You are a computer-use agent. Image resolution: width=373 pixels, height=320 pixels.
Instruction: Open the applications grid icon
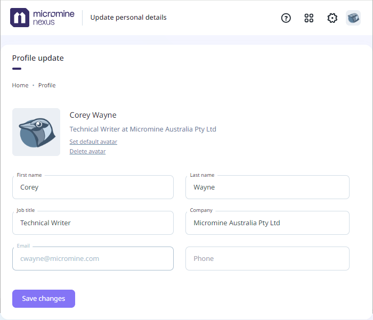click(309, 18)
